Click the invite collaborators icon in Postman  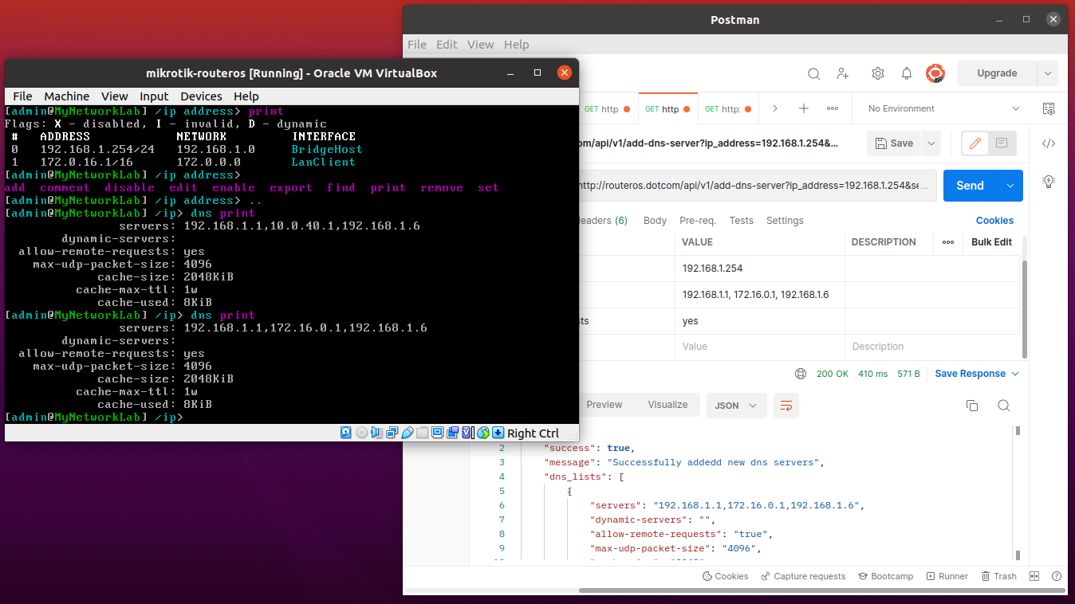click(x=843, y=73)
